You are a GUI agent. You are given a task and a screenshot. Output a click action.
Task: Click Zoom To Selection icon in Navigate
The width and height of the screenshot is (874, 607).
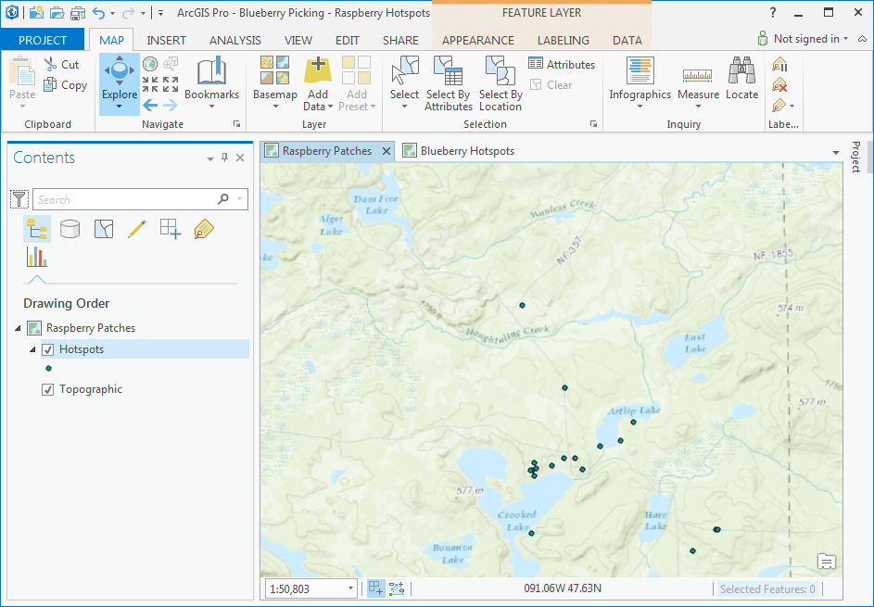point(171,64)
